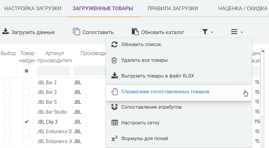Toggle the Товар найден checkbox for JBL Clip 3
Image resolution: width=269 pixels, height=148 pixels.
pos(26,122)
